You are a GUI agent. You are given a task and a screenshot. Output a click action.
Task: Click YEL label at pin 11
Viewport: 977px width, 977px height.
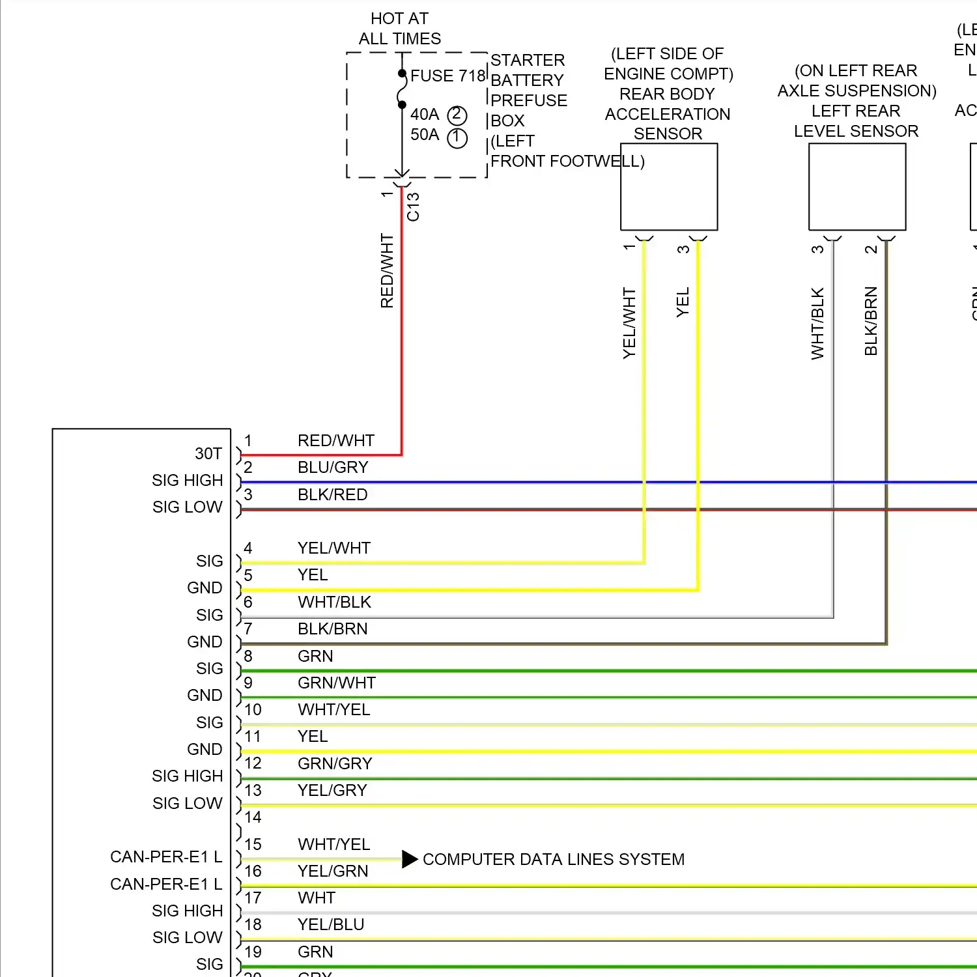(x=313, y=737)
